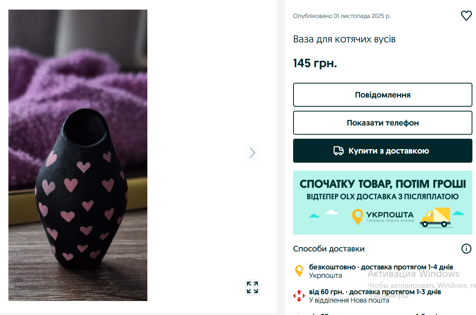Viewport: 476px width, 315px height.
Task: Click the Укрпошта logo inside the teal banner
Action: coord(383,216)
